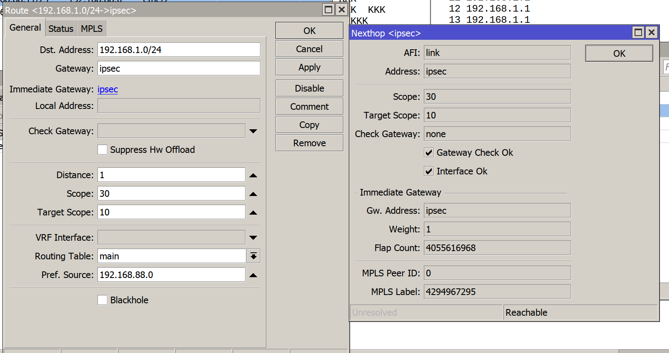
Task: Expand the Check Gateway dropdown in Route window
Action: tap(253, 131)
